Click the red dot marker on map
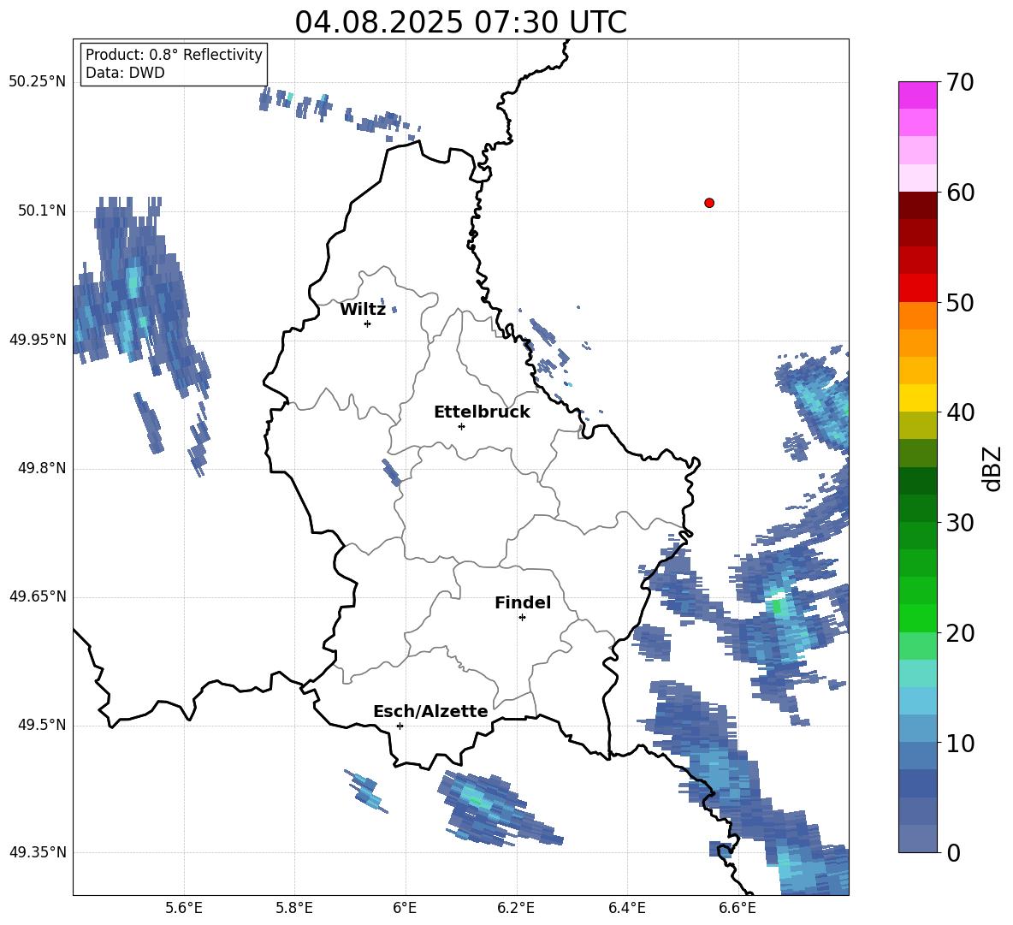 tap(709, 203)
